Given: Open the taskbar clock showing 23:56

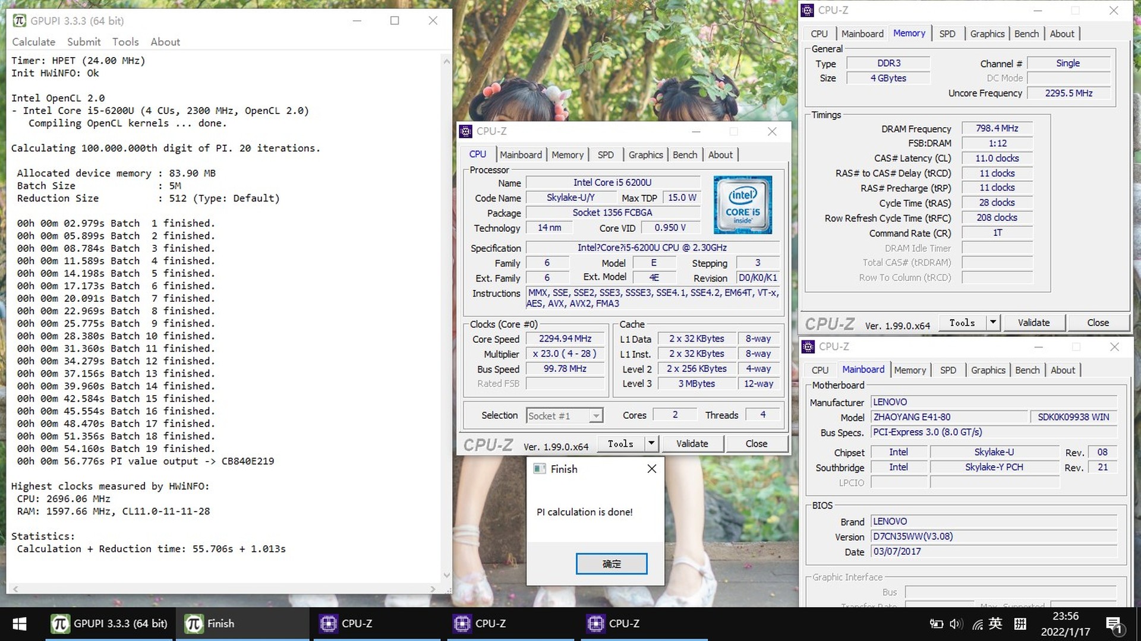Looking at the screenshot, I should point(1066,624).
